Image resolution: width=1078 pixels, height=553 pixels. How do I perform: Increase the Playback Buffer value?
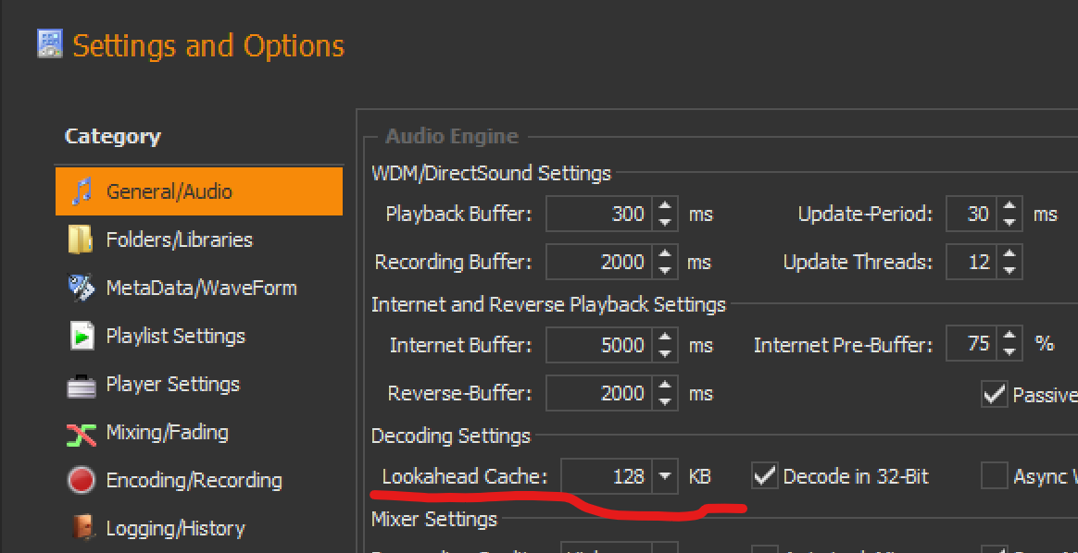pyautogui.click(x=665, y=206)
